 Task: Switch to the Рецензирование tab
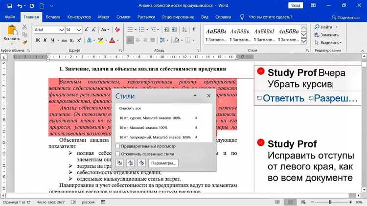[x=178, y=17]
